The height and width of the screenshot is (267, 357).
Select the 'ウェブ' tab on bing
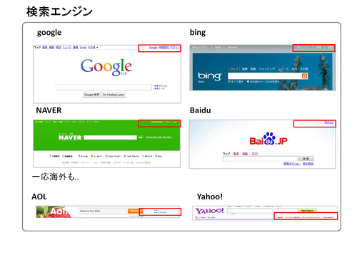tap(234, 69)
